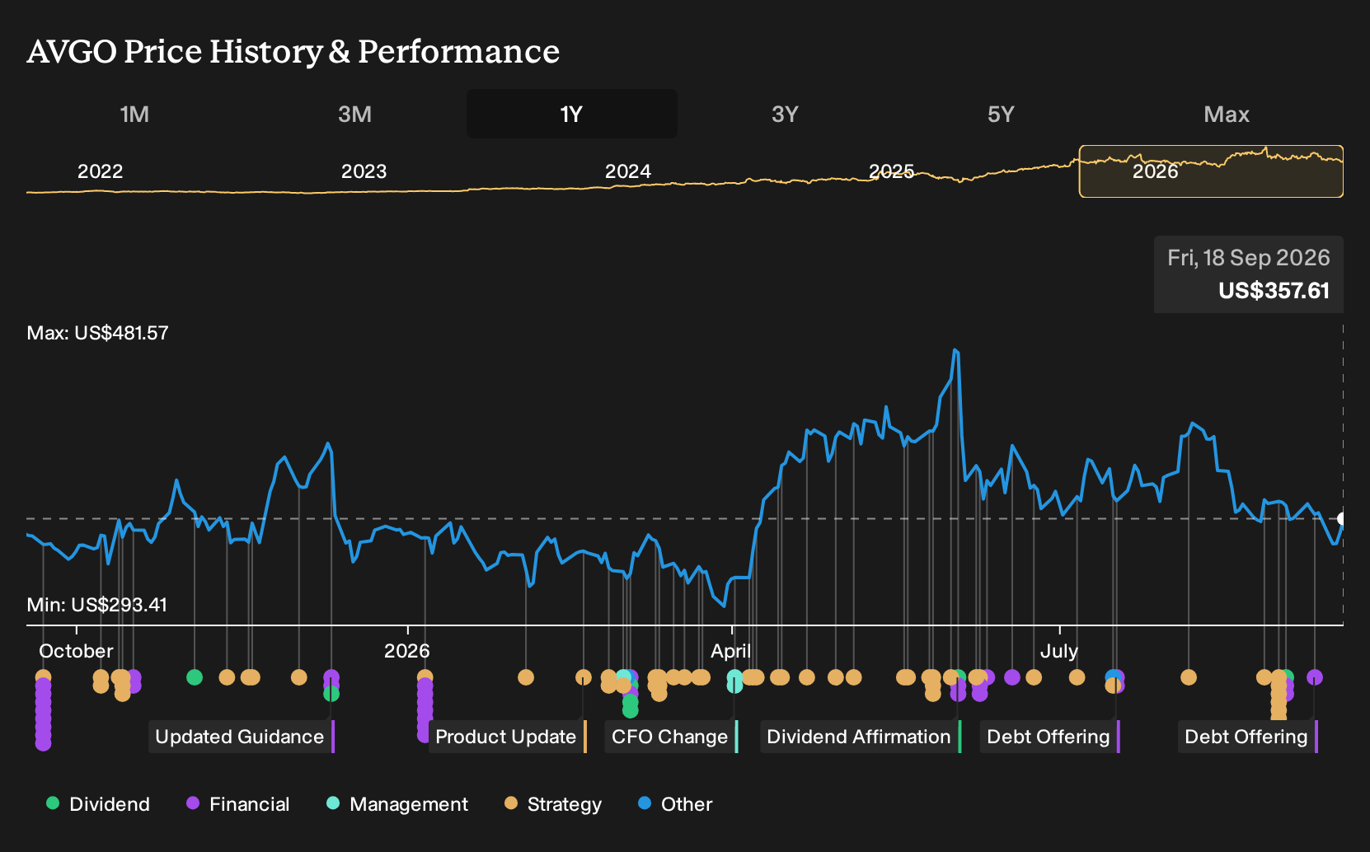
Task: Click the Min: US$293.41 label
Action: click(x=96, y=605)
